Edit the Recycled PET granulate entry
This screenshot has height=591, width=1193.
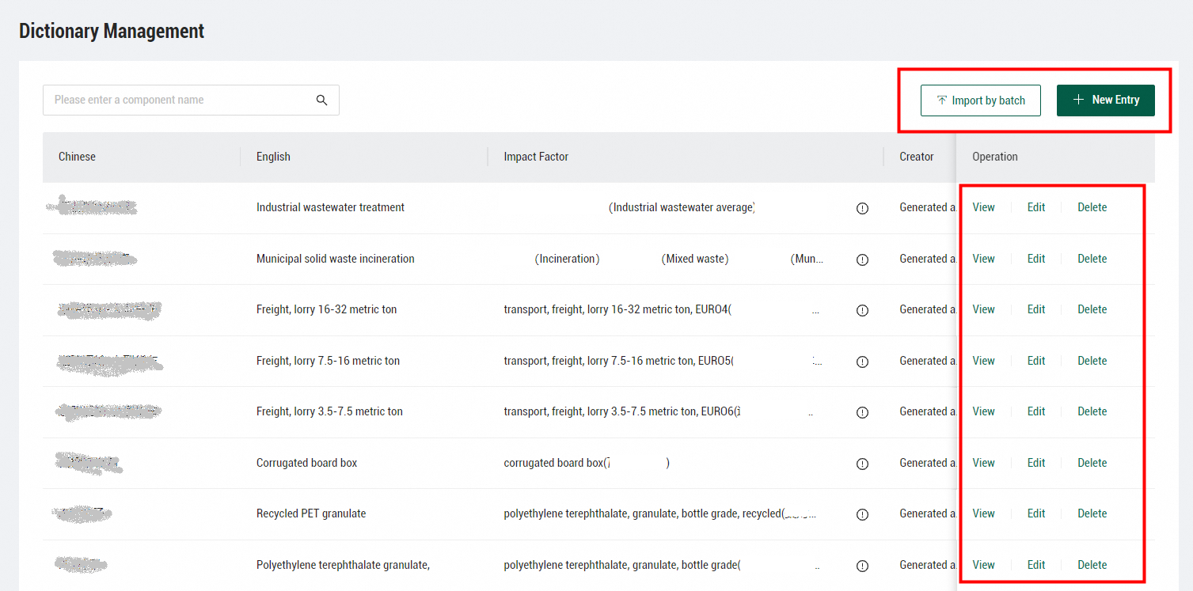point(1036,513)
